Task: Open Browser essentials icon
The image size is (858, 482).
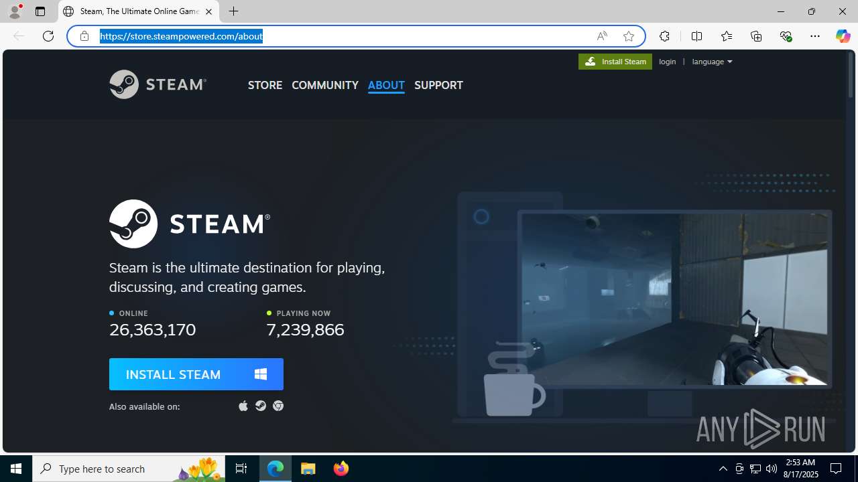Action: [x=786, y=36]
